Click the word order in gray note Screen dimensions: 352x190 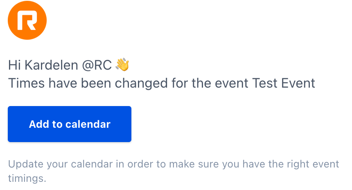pos(140,164)
